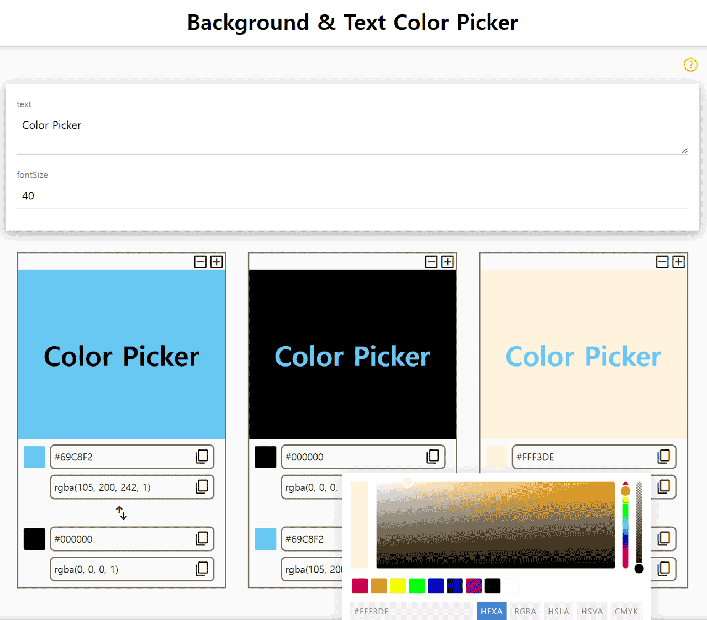Click minus icon on the blue card
The height and width of the screenshot is (620, 707).
coord(201,262)
